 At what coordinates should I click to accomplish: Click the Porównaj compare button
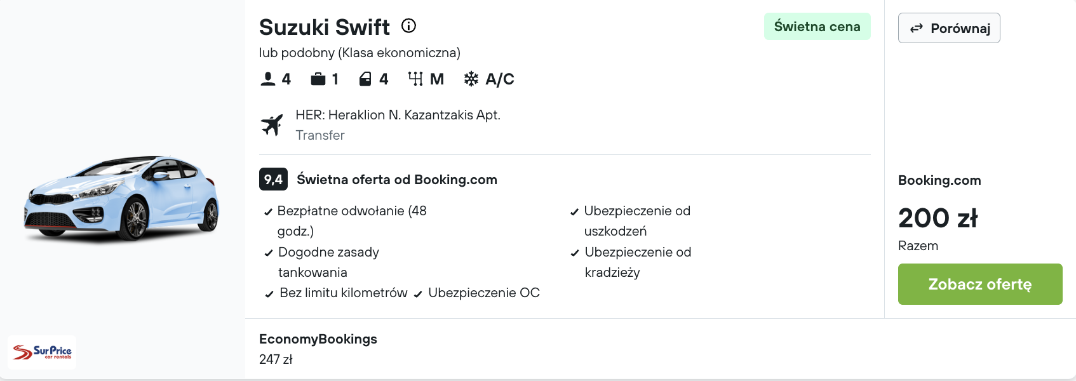949,28
